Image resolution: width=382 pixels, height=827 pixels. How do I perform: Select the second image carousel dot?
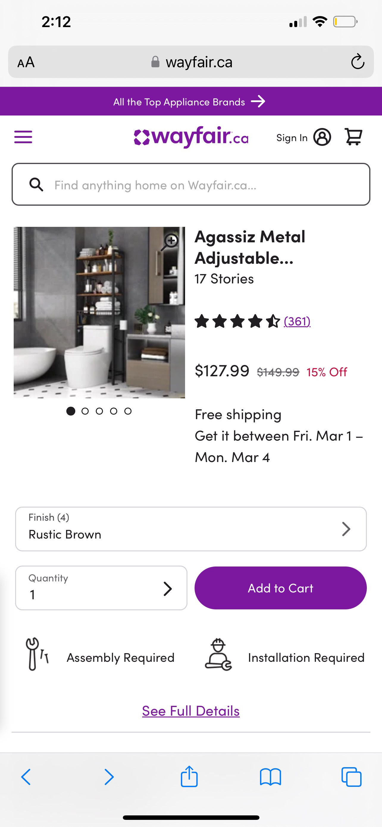[x=85, y=411]
